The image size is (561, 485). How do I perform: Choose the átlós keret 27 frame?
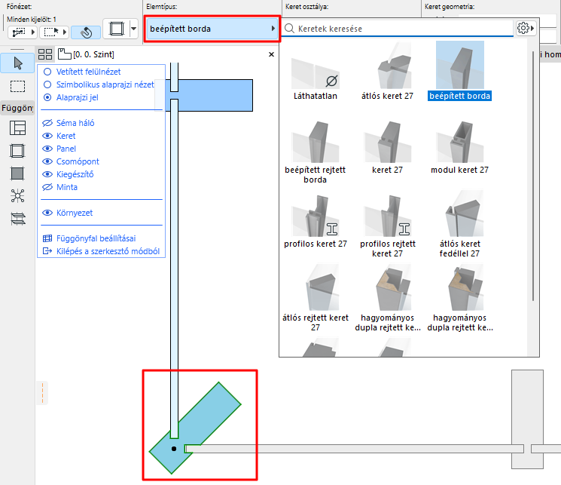point(388,71)
